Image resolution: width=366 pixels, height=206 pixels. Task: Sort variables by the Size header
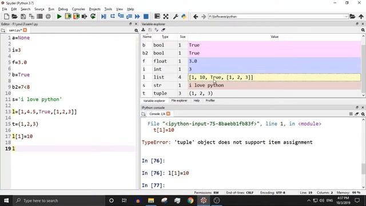pos(182,37)
